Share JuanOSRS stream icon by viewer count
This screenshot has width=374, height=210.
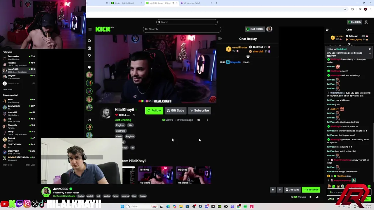pos(310,197)
